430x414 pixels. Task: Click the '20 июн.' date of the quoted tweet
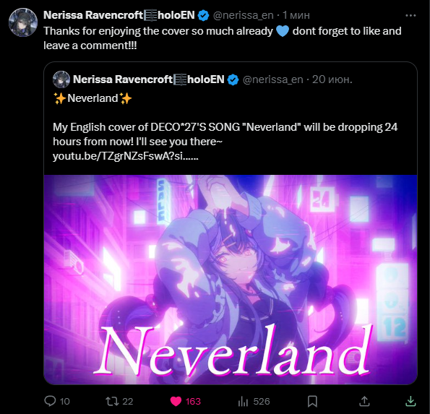click(x=332, y=79)
